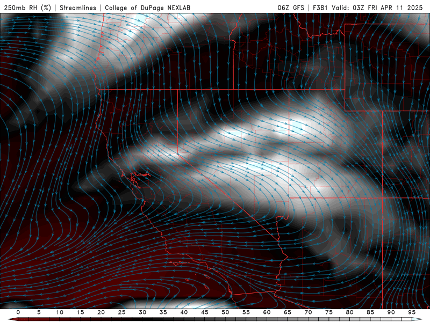Click the '30' colorbar scale label
The width and height of the screenshot is (430, 322).
click(142, 312)
